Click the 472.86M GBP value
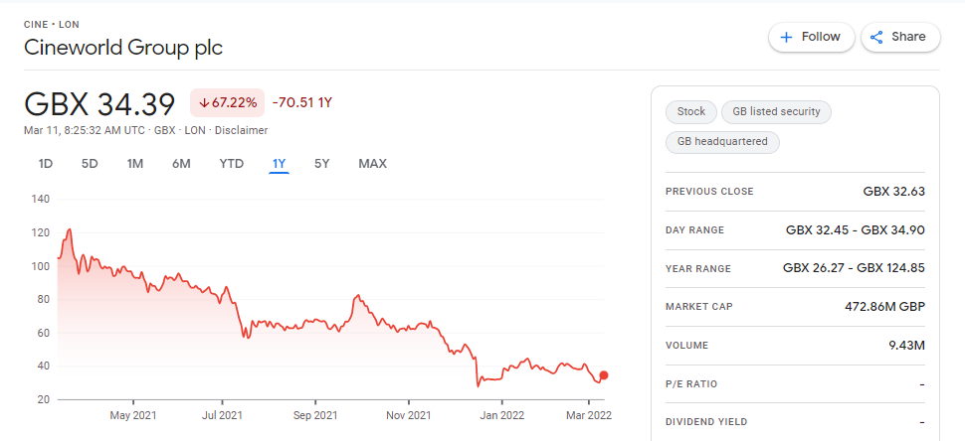This screenshot has height=441, width=965. [884, 307]
